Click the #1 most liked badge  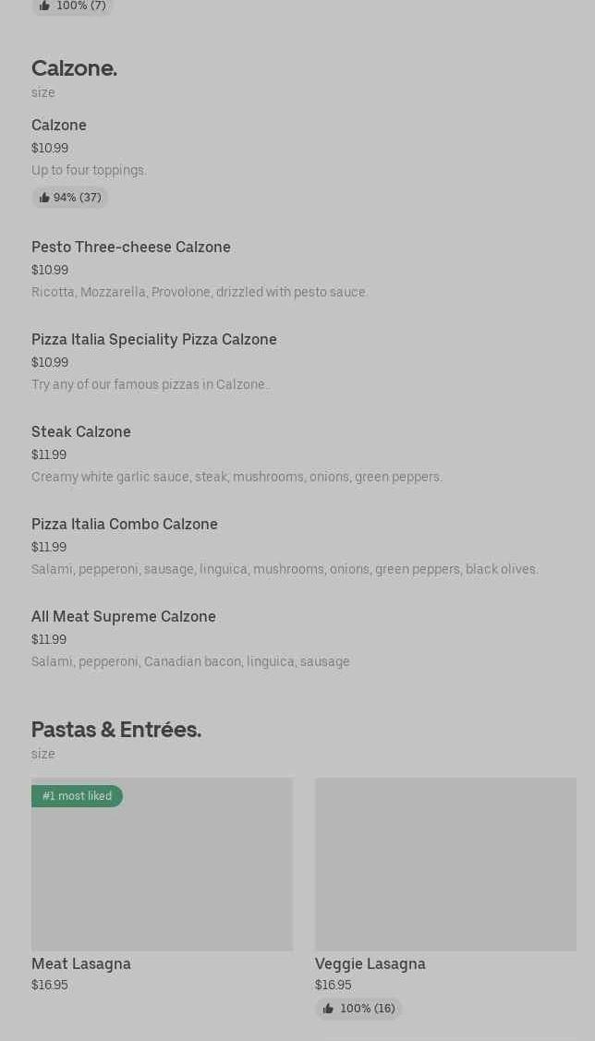click(x=77, y=796)
